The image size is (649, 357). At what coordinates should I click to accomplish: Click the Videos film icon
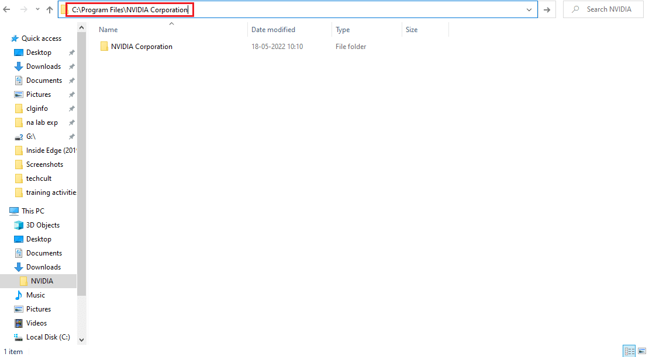tap(19, 323)
